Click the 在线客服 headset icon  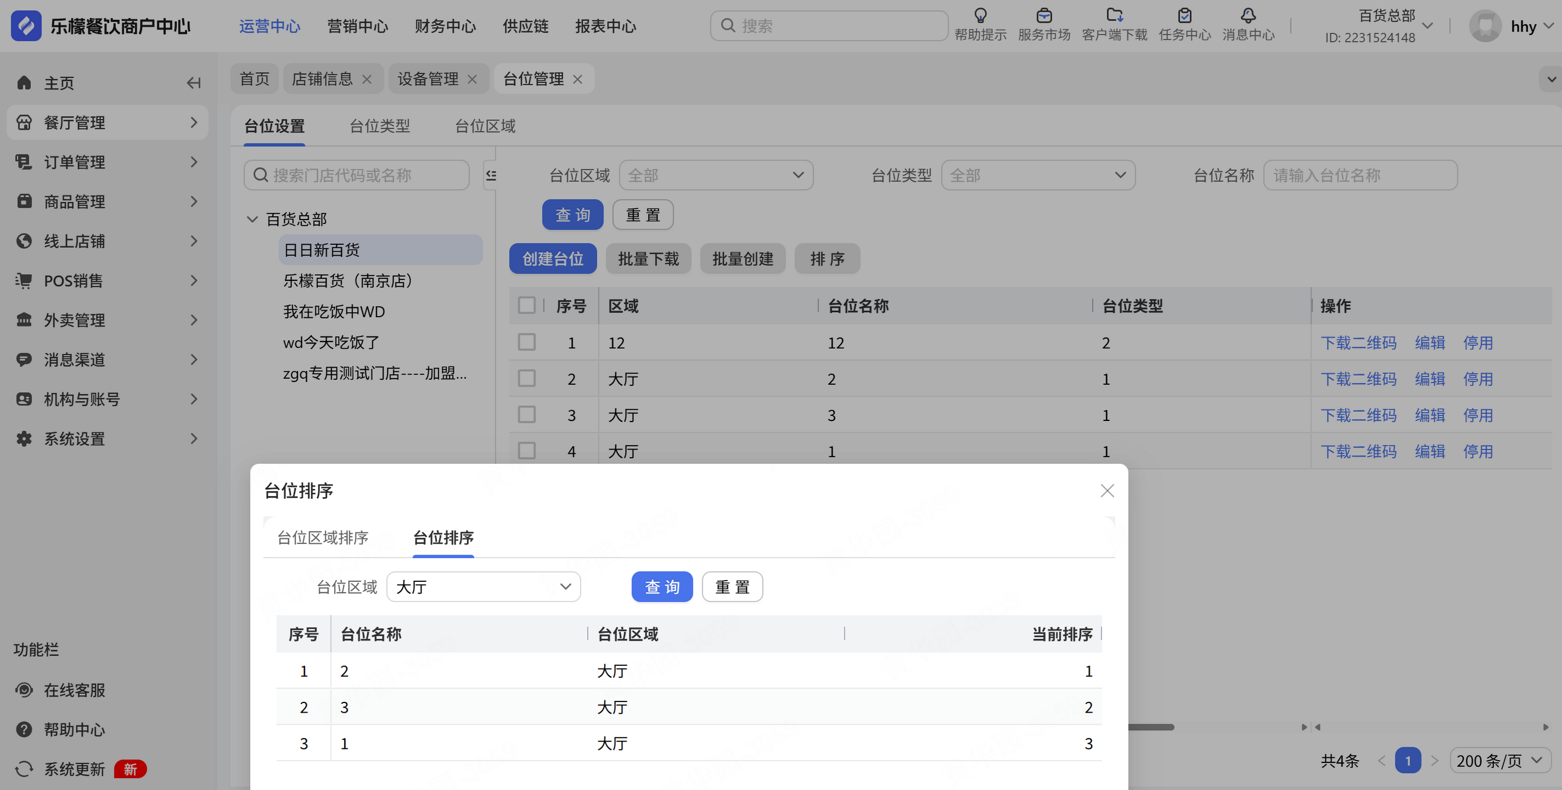coord(24,690)
